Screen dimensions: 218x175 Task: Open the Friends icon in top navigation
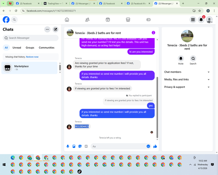tap(87, 20)
